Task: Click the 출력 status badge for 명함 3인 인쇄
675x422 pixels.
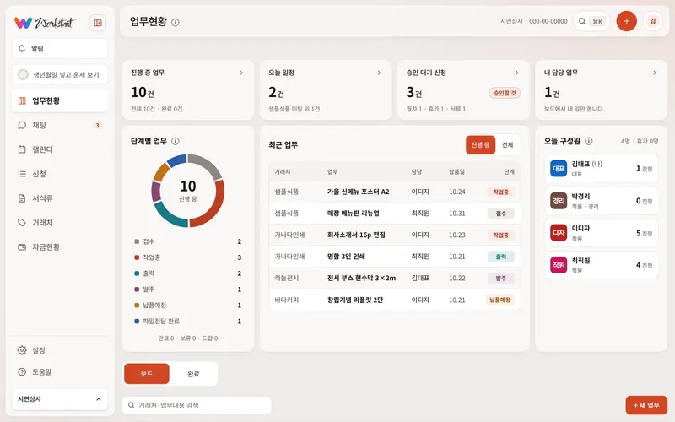Action: click(500, 257)
